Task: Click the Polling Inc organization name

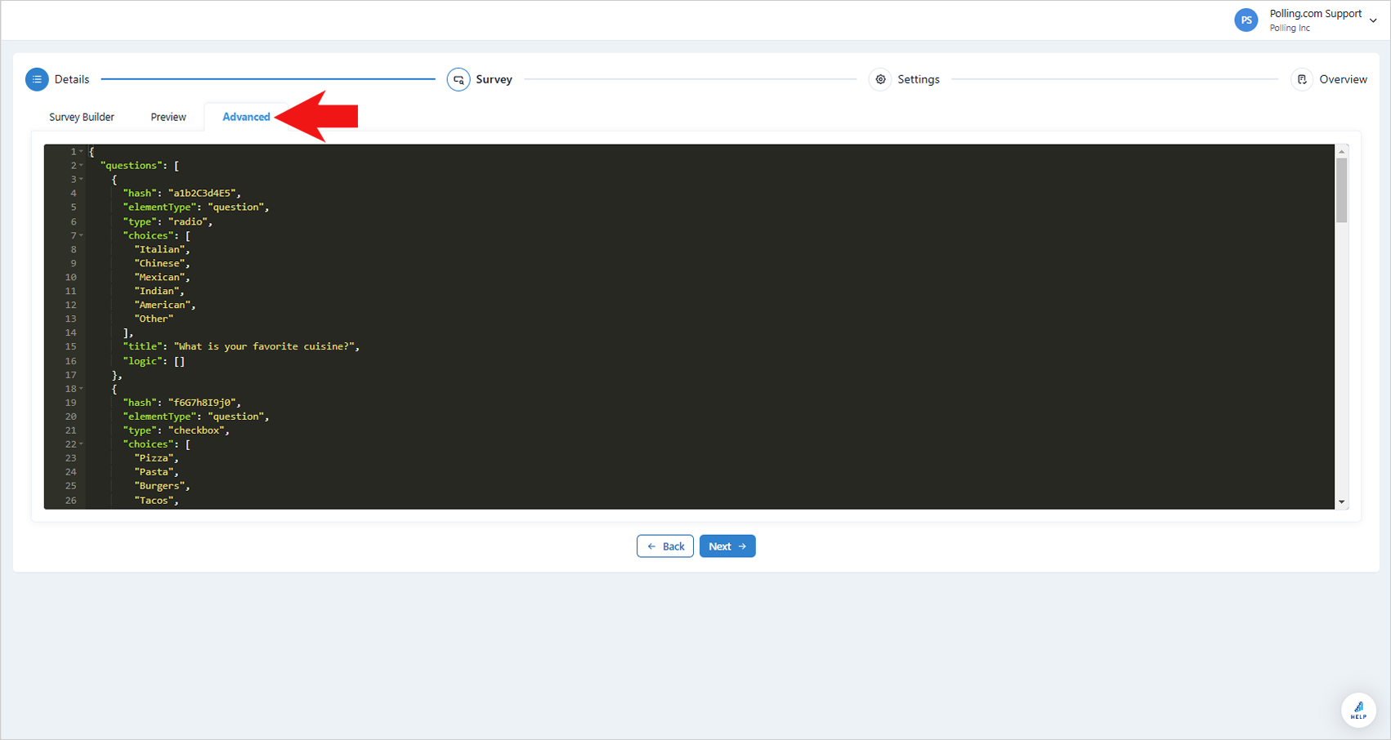Action: [1290, 28]
